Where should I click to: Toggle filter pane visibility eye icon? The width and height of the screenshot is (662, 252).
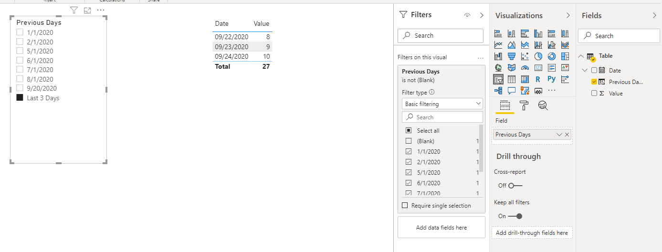point(467,15)
